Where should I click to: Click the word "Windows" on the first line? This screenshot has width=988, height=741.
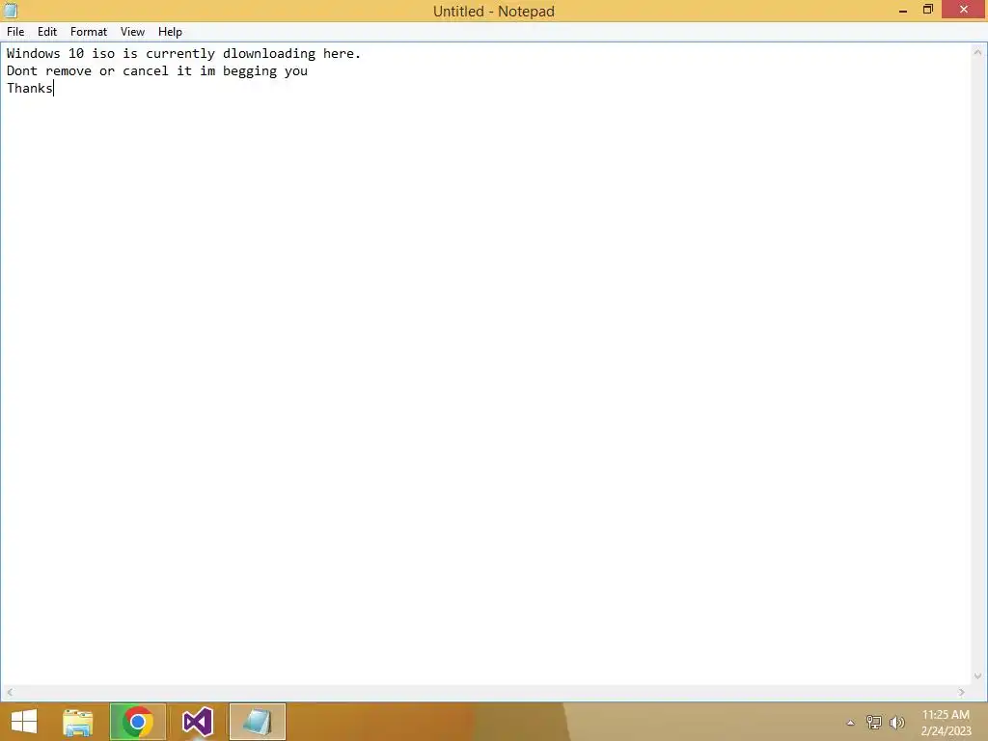click(x=34, y=54)
